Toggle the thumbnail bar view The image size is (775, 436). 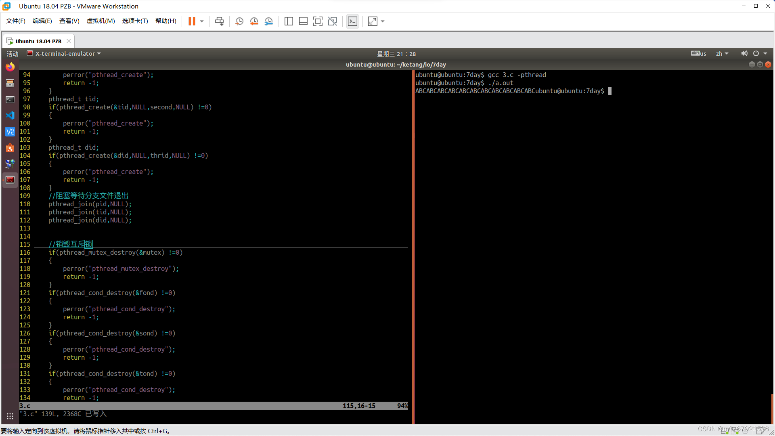(x=303, y=21)
